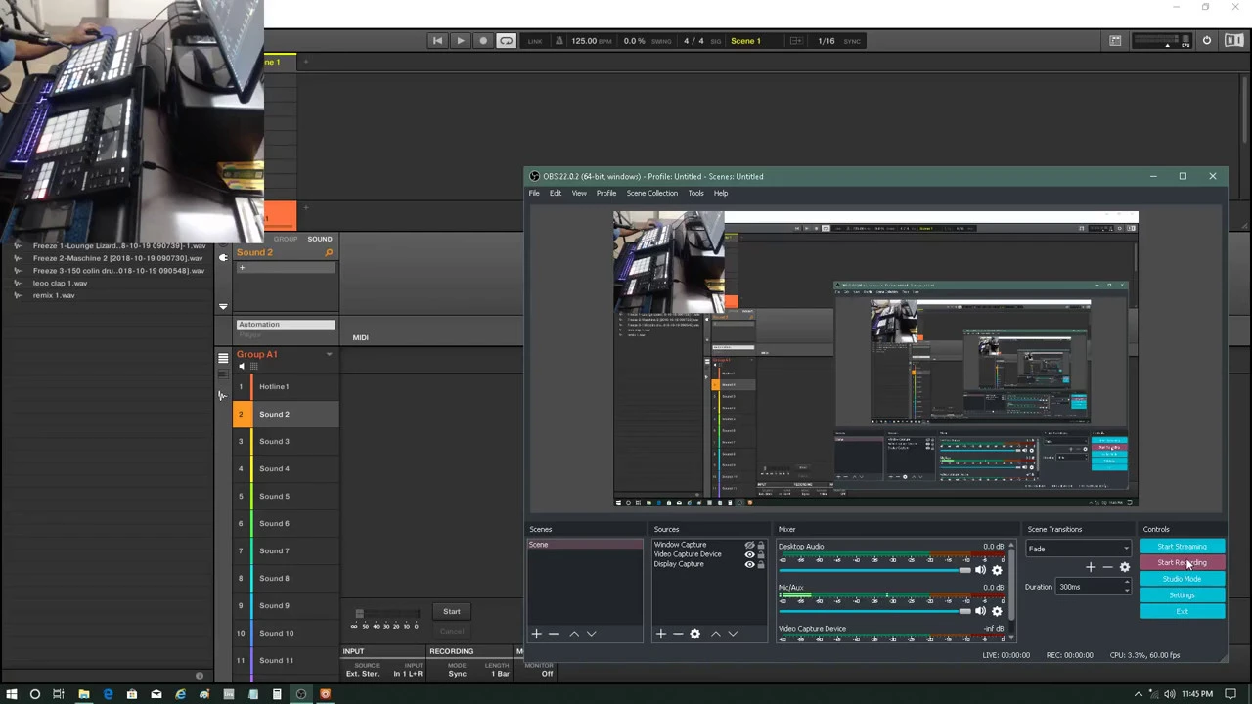This screenshot has width=1252, height=704.
Task: Click the 0.0 % swing value
Action: [634, 41]
